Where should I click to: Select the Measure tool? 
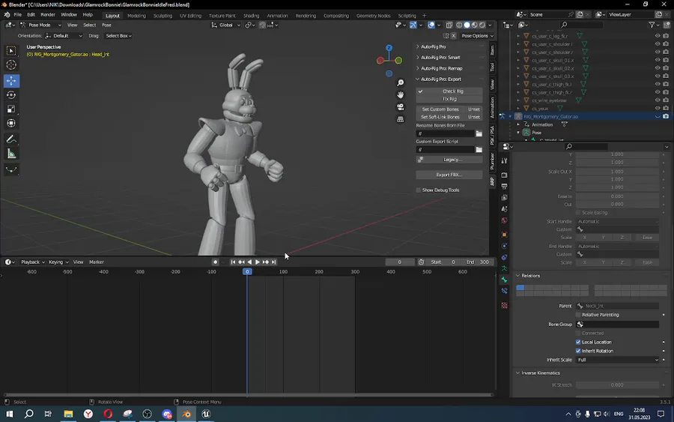point(11,154)
